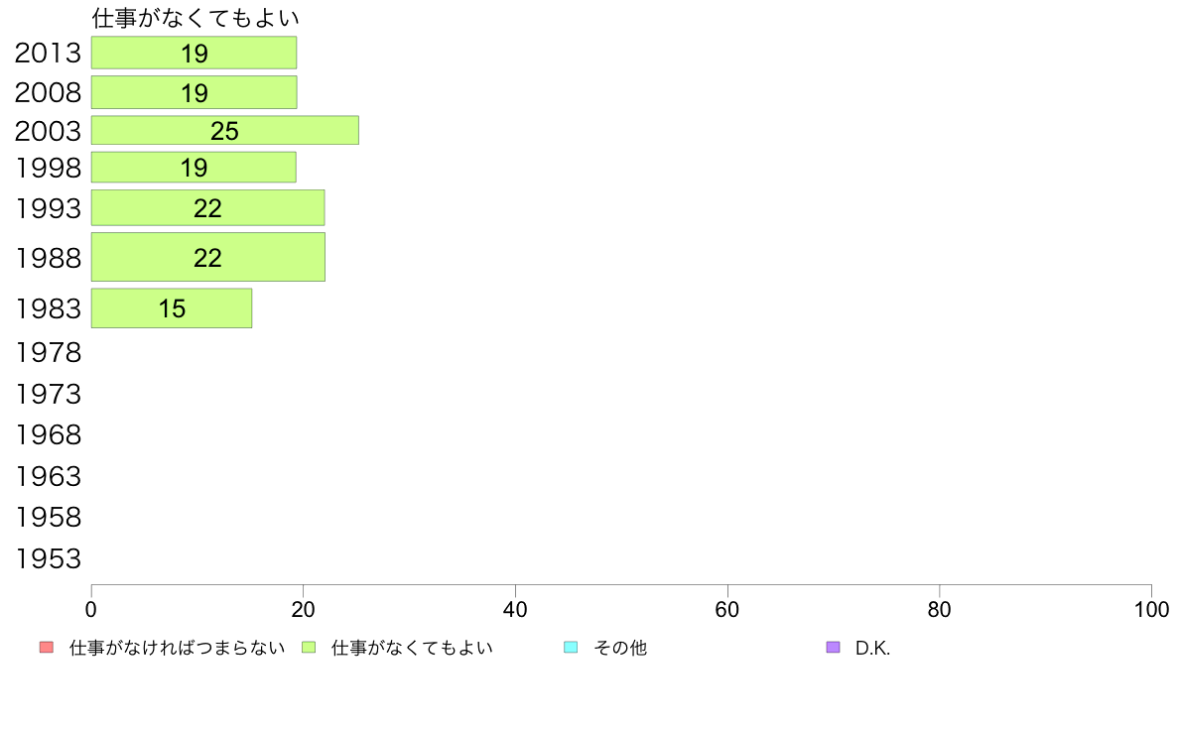Select the 2003 bar showing 25
The width and height of the screenshot is (1179, 730).
point(225,130)
